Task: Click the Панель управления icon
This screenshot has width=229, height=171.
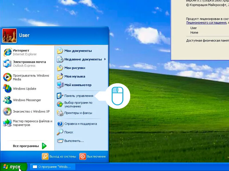Action: 60,96
